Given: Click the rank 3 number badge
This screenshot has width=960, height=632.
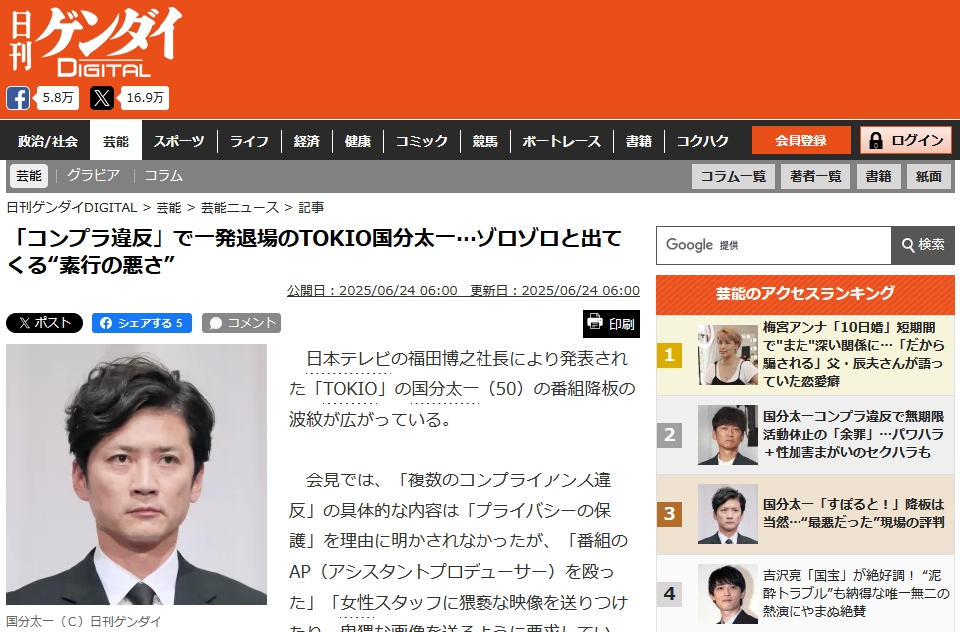Looking at the screenshot, I should 669,514.
